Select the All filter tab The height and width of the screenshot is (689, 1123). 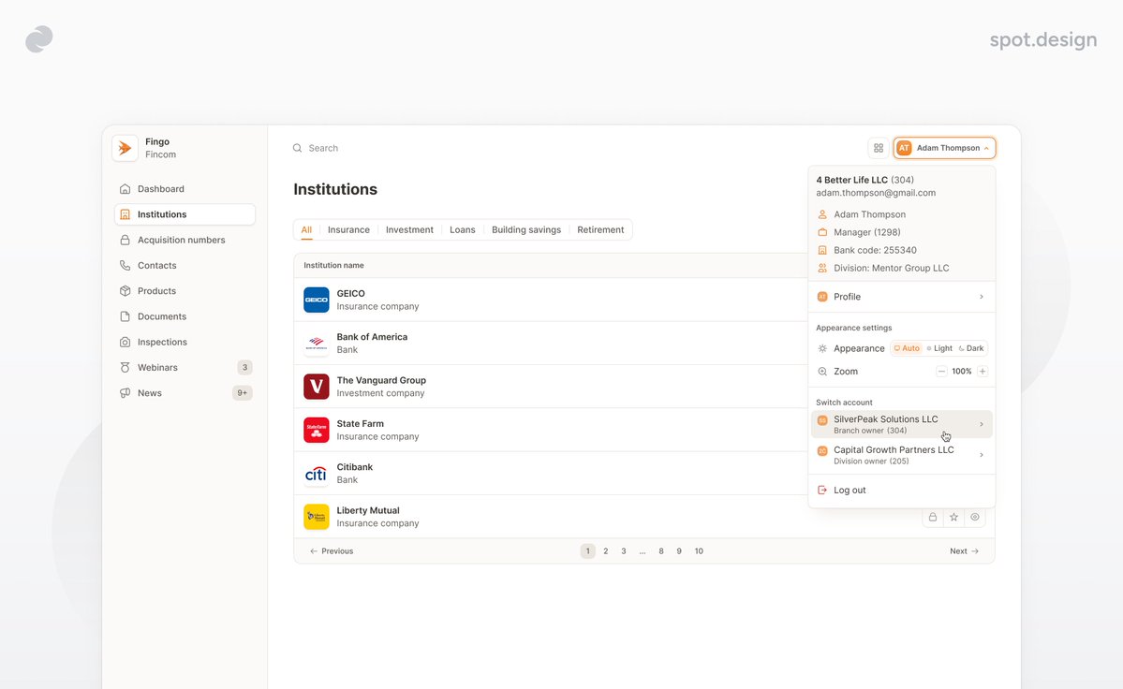(x=306, y=229)
